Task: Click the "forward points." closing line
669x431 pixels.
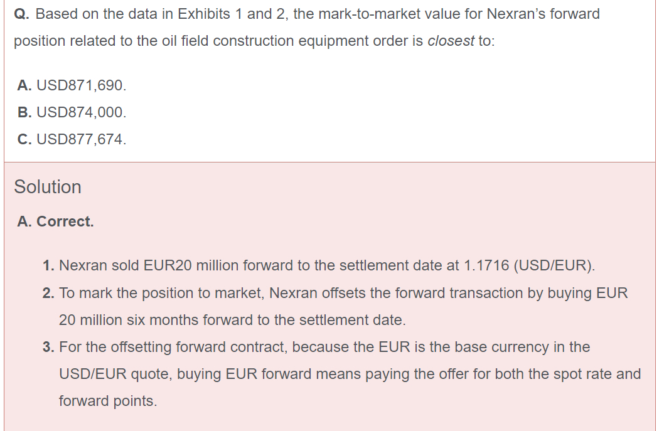Action: coord(108,401)
